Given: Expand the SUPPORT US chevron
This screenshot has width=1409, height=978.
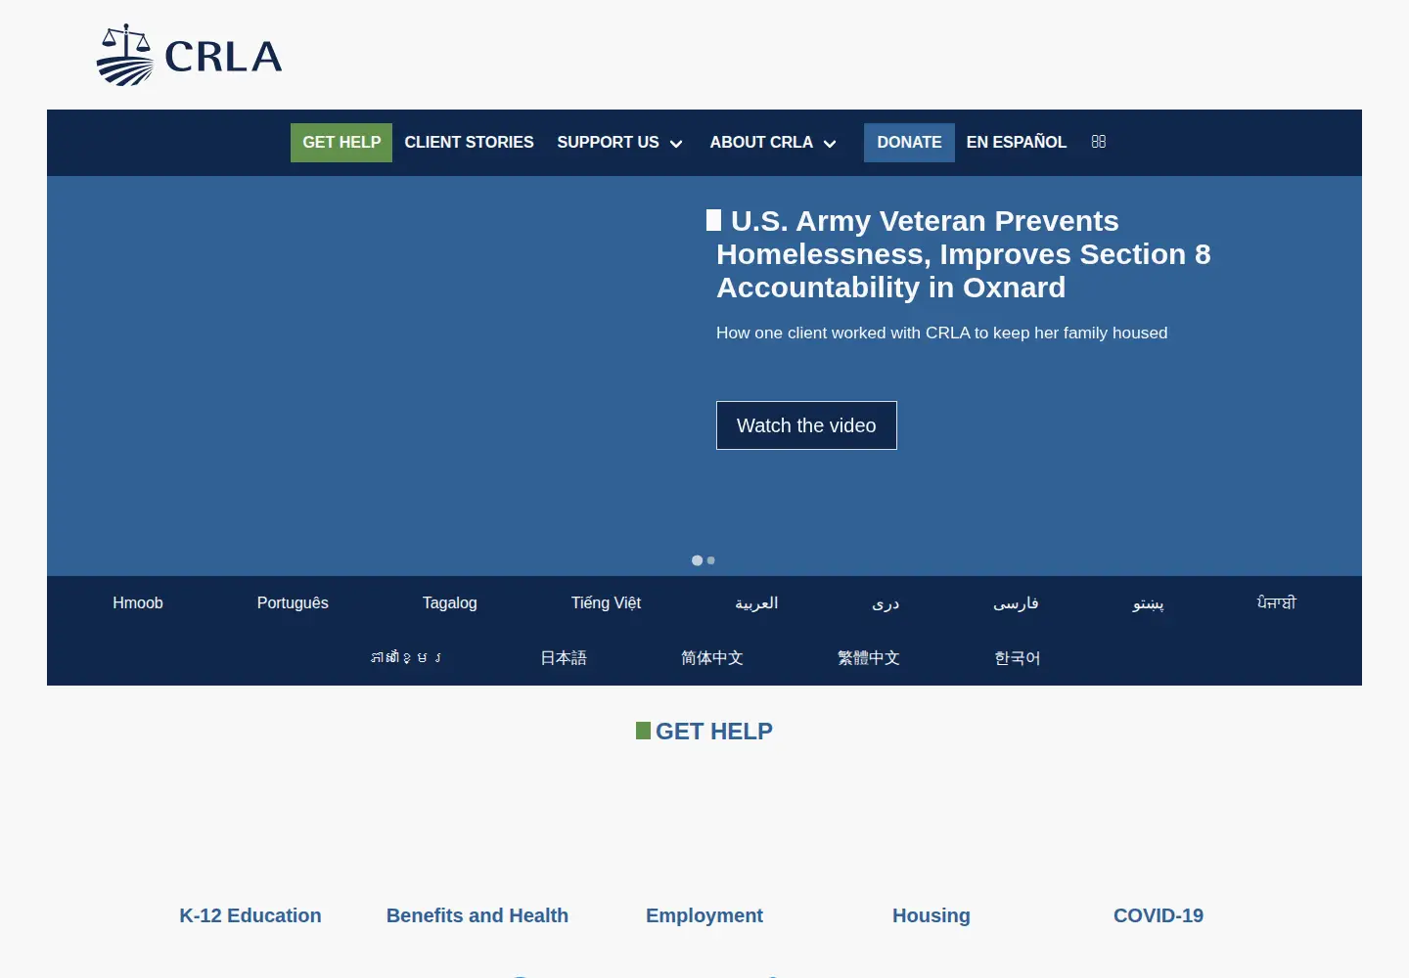Looking at the screenshot, I should (x=676, y=144).
